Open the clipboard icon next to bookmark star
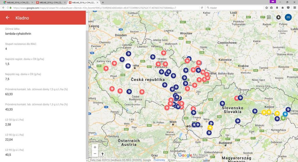This screenshot has height=162, width=298. pos(272,8)
